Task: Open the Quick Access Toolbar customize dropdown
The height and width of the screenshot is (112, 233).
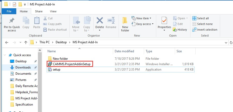Action: (25, 5)
